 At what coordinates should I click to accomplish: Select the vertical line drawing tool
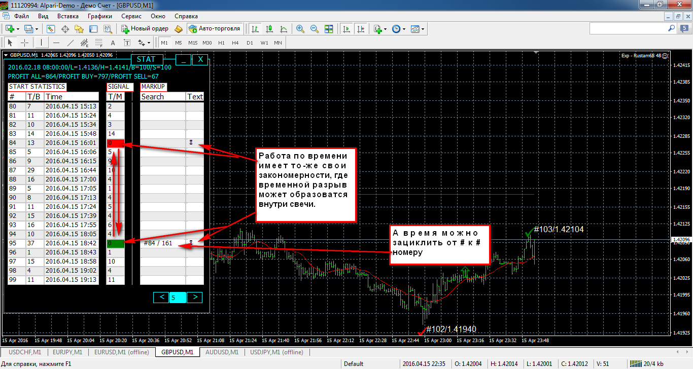click(42, 43)
